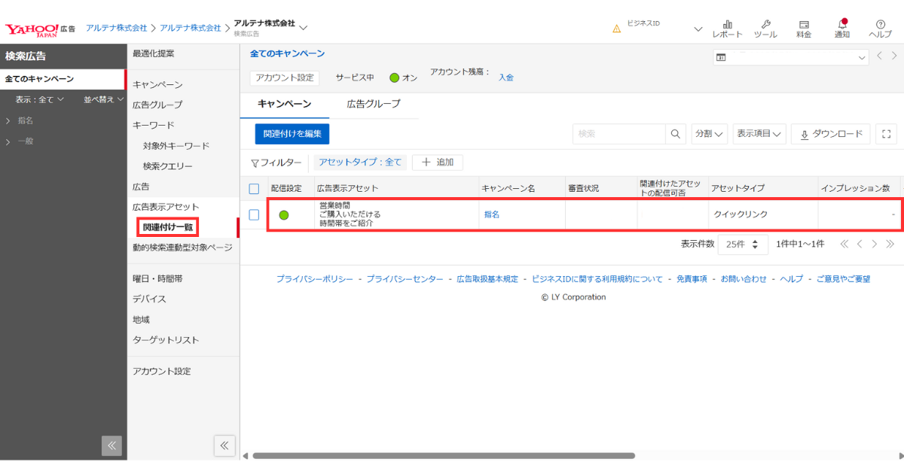Select 全てのキャンペーン in dark sidebar
The height and width of the screenshot is (474, 904).
[63, 79]
